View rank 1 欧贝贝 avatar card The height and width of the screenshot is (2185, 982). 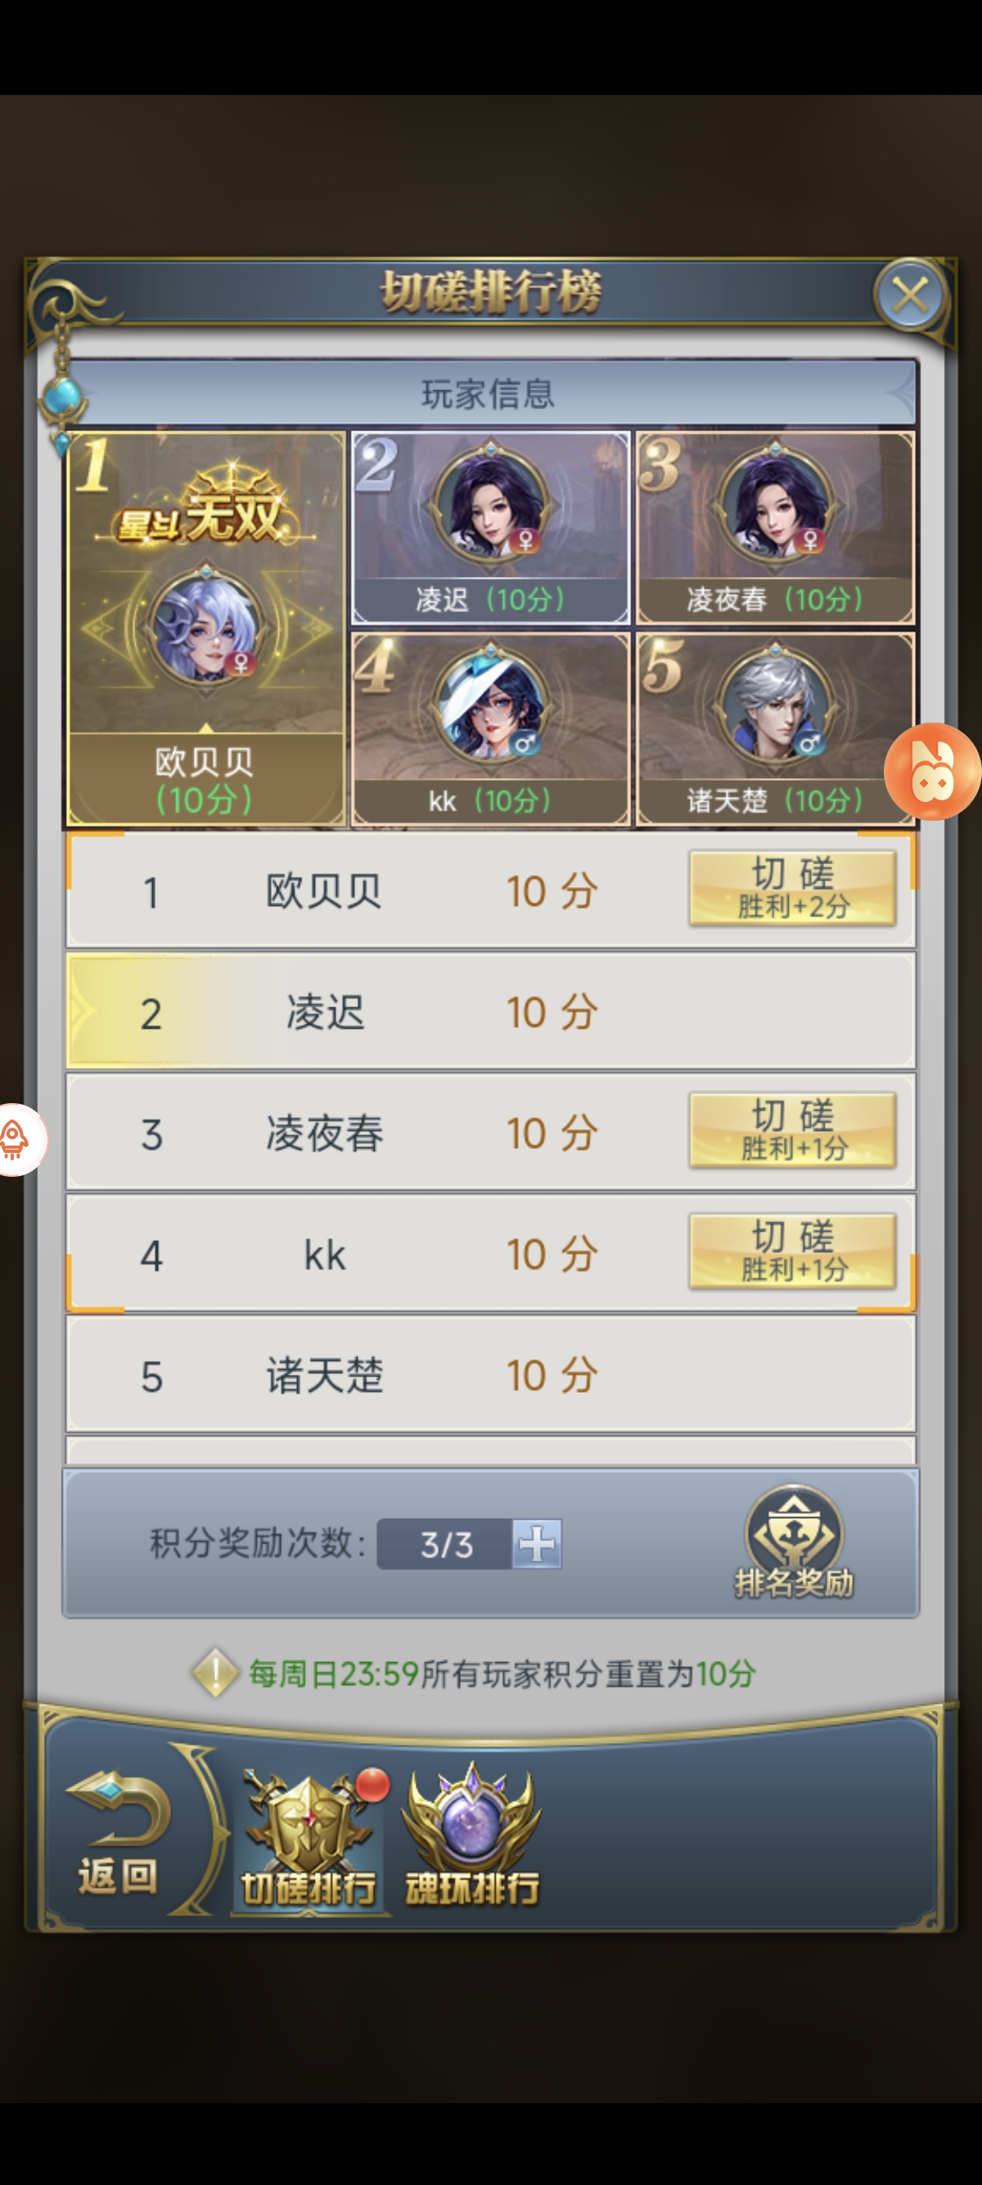[206, 628]
